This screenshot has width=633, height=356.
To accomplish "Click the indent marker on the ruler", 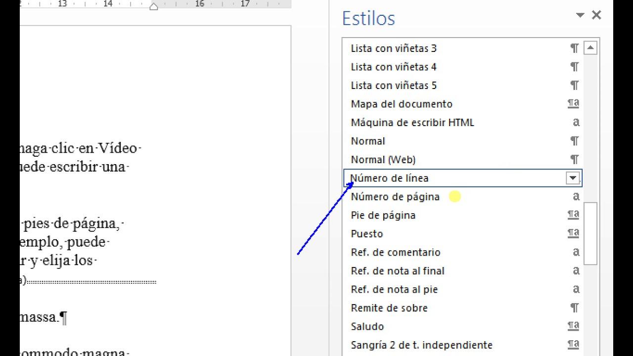I will 153,6.
